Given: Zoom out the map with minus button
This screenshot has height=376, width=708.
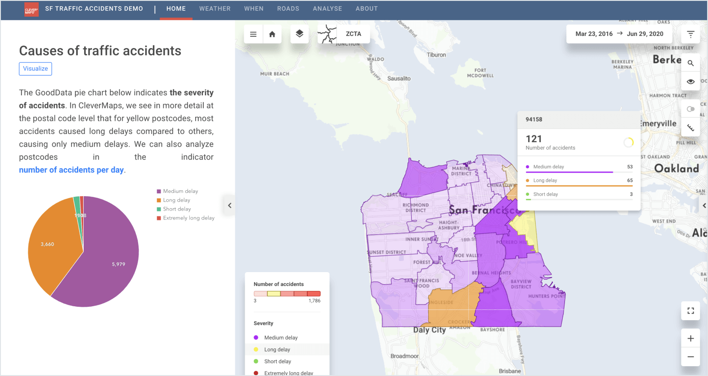Looking at the screenshot, I should point(690,357).
